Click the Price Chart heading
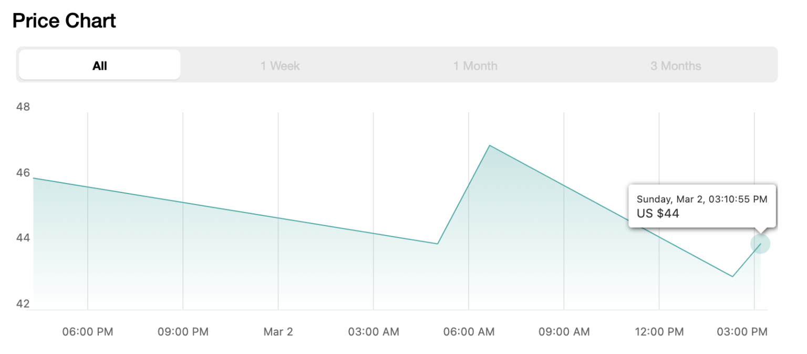This screenshot has height=354, width=807. tap(64, 21)
